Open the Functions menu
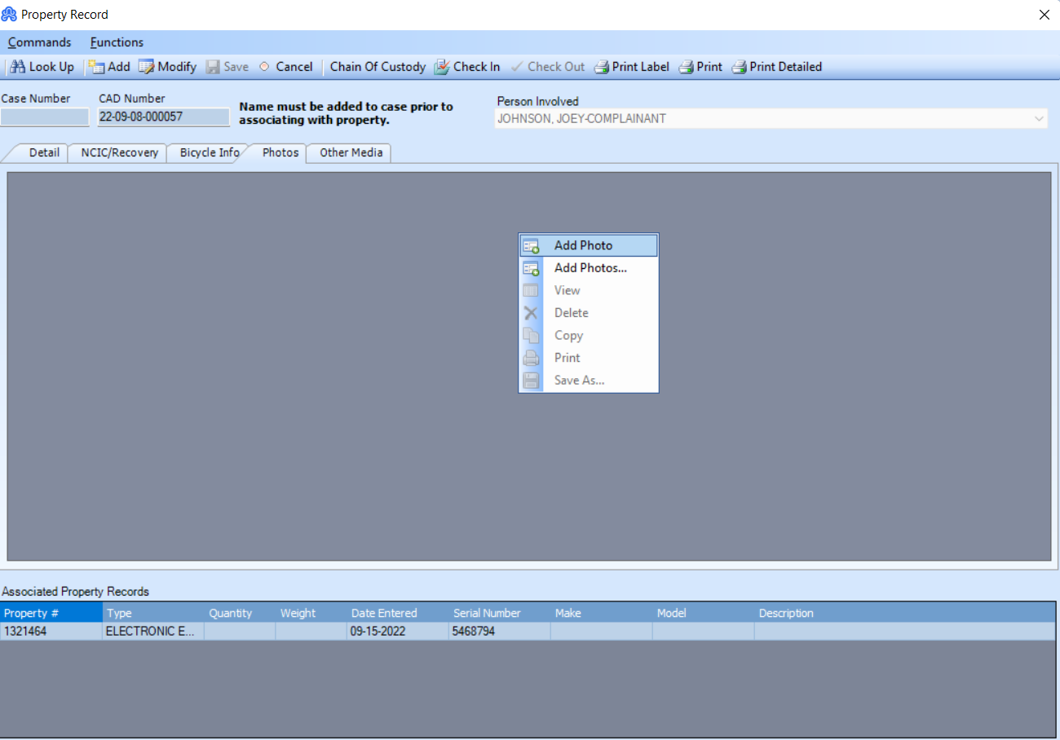Image resolution: width=1060 pixels, height=740 pixels. 117,42
